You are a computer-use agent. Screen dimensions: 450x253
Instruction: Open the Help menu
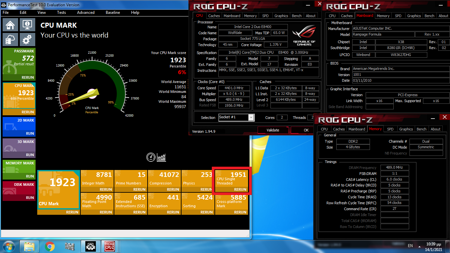coord(135,13)
